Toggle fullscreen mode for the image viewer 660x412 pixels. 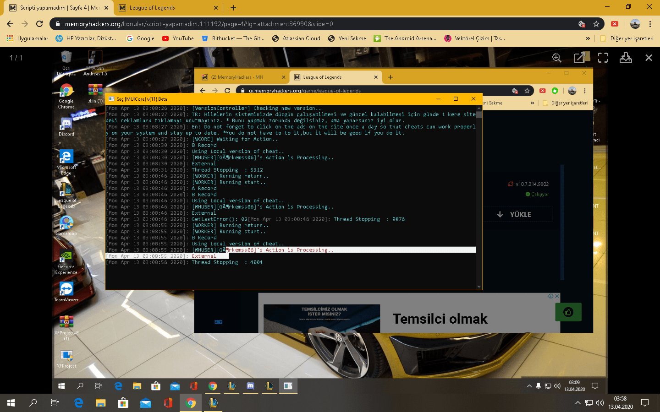(x=603, y=58)
